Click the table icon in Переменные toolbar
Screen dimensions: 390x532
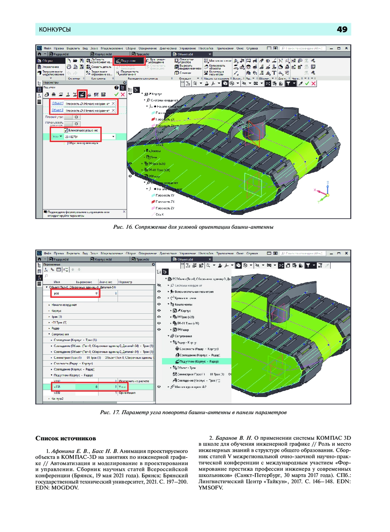59,270
